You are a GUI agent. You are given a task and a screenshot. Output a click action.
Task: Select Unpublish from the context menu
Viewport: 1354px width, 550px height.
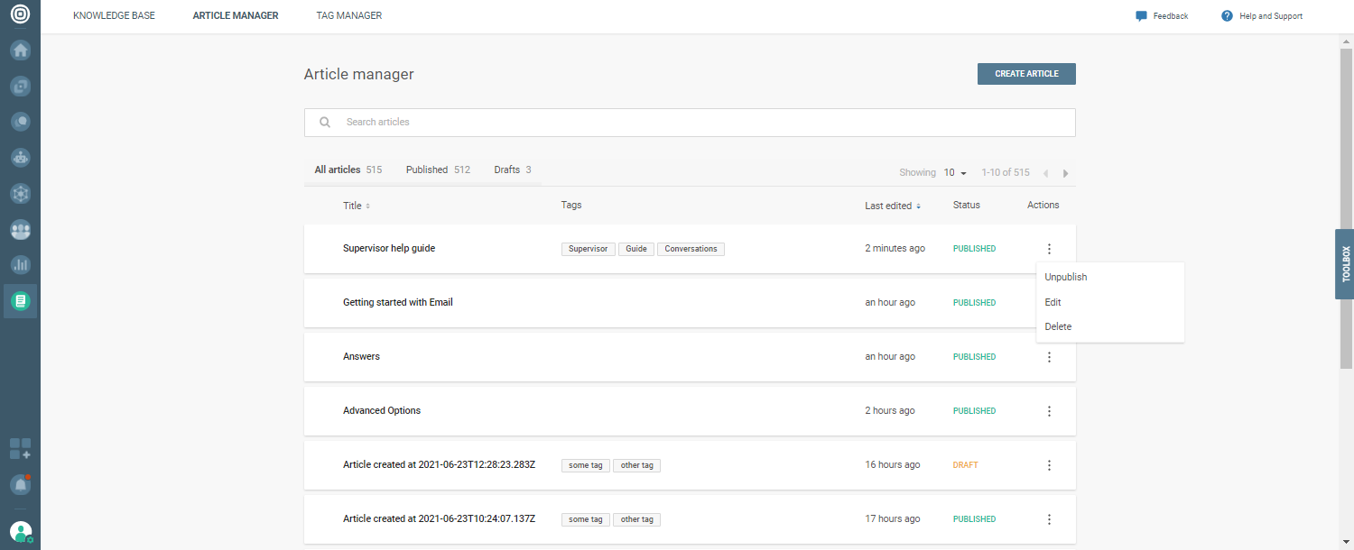pos(1065,278)
